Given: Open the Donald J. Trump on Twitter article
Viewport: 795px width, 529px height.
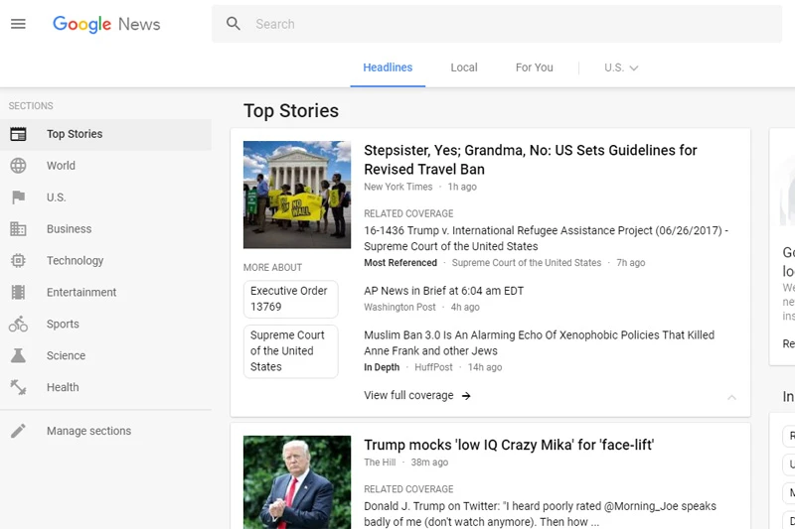Looking at the screenshot, I should click(540, 514).
